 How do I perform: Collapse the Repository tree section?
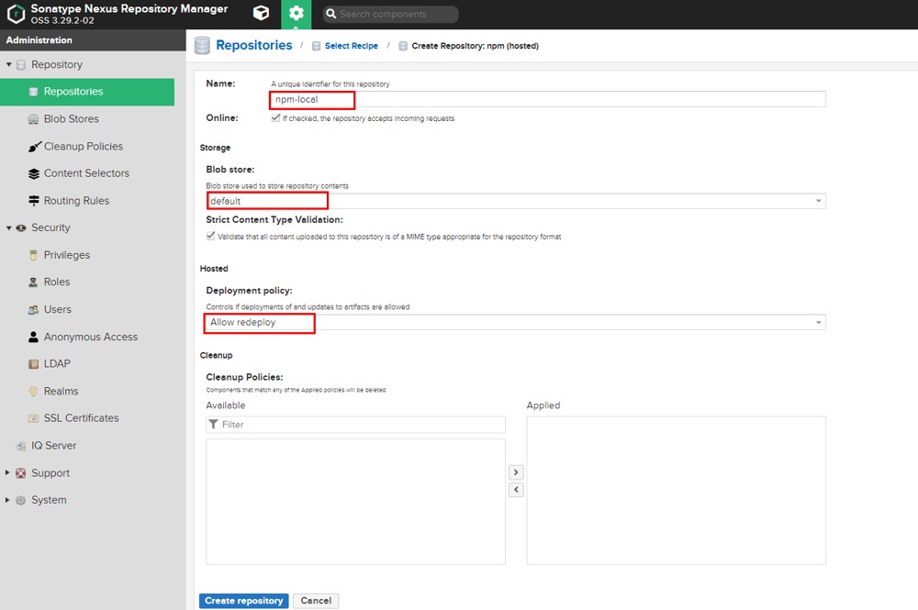(x=9, y=64)
